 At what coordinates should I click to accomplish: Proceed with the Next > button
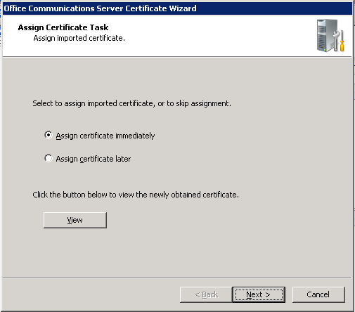pyautogui.click(x=259, y=294)
